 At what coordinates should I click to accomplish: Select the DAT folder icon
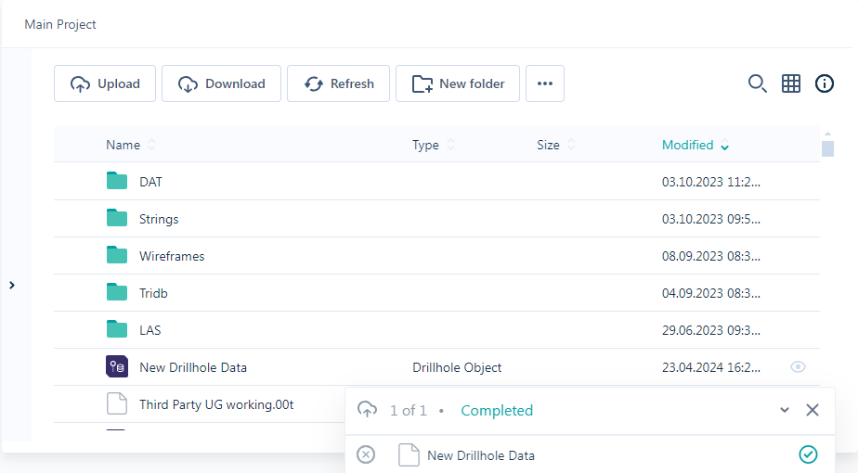[117, 181]
